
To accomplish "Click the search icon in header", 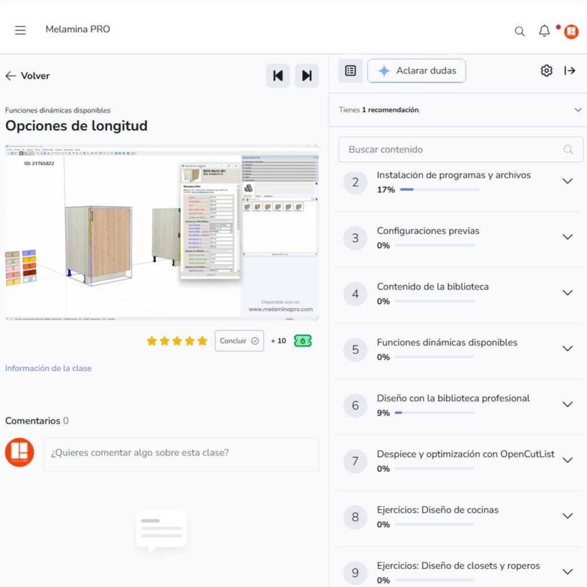I will click(x=519, y=32).
